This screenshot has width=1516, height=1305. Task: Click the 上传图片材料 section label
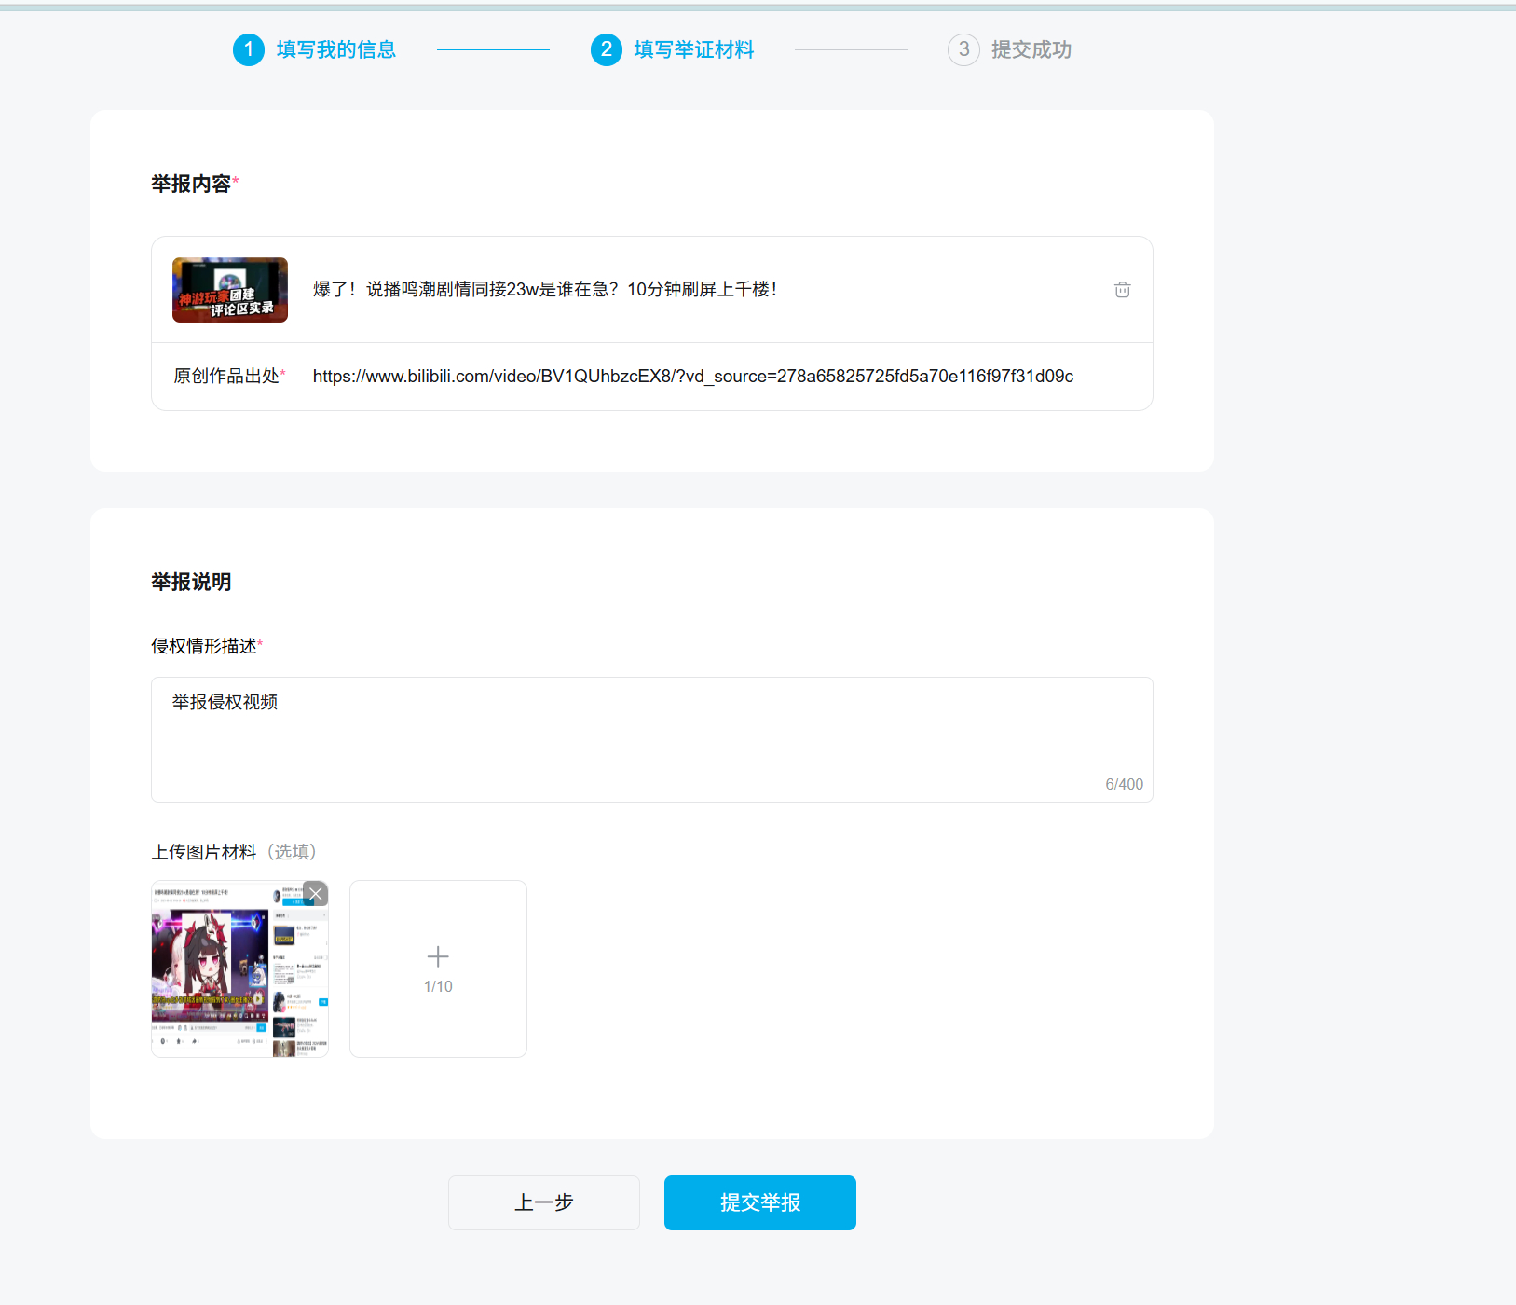click(204, 852)
